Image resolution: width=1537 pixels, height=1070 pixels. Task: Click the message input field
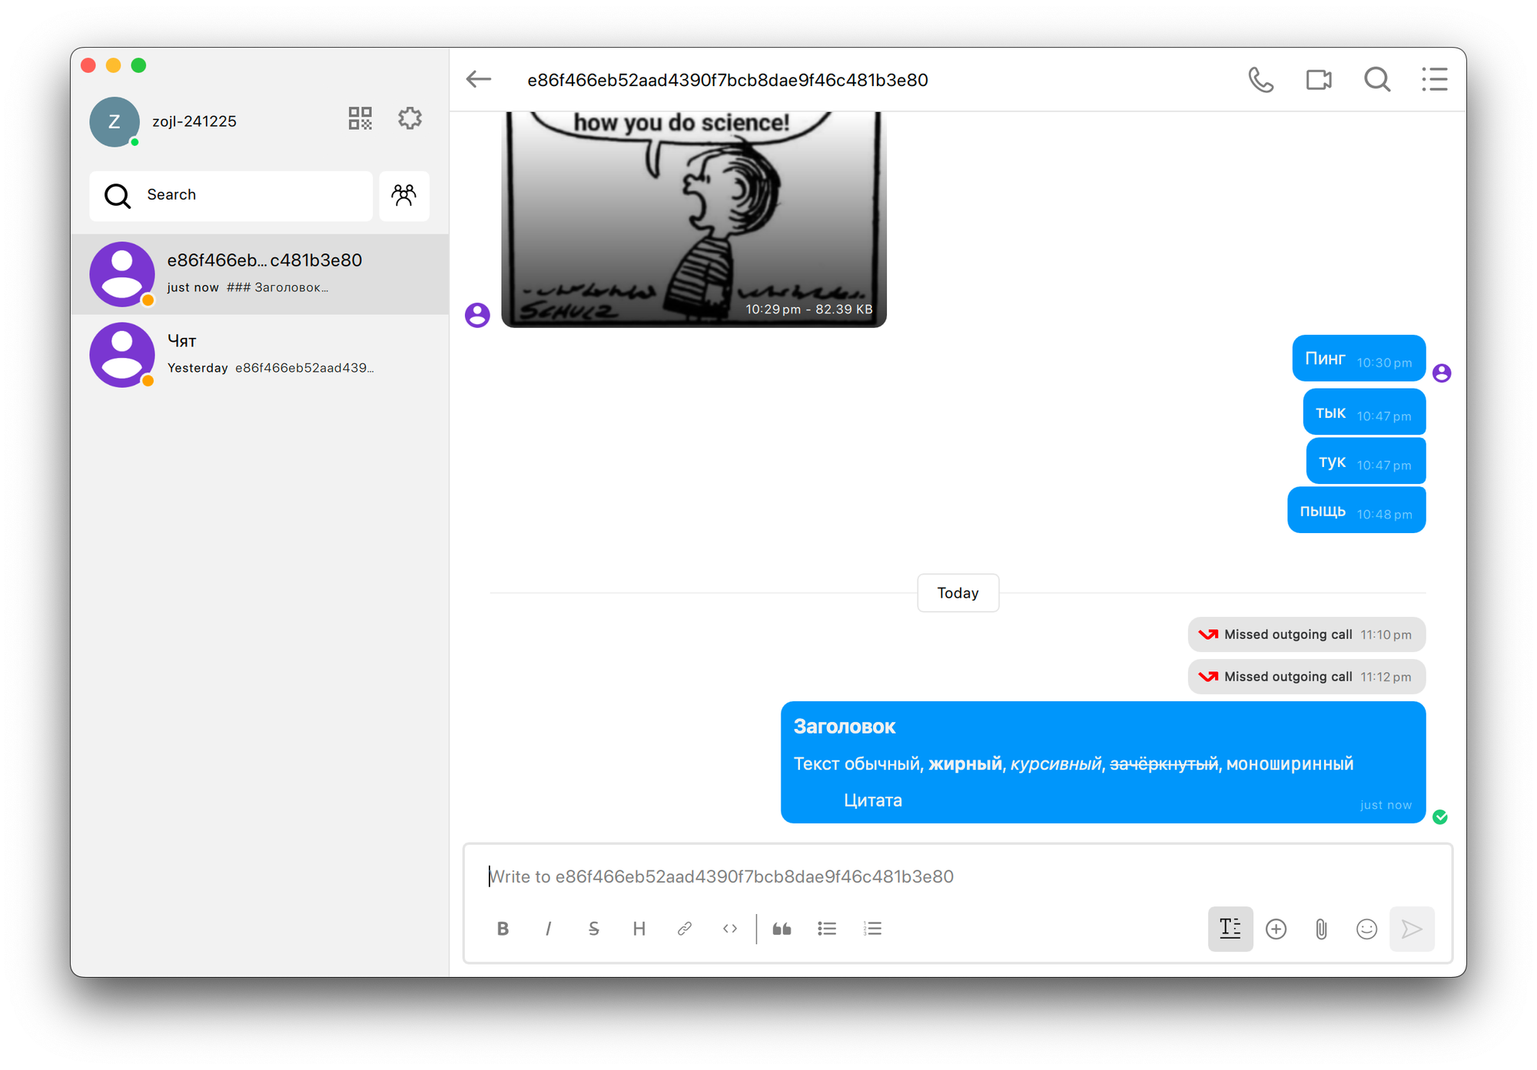[953, 876]
